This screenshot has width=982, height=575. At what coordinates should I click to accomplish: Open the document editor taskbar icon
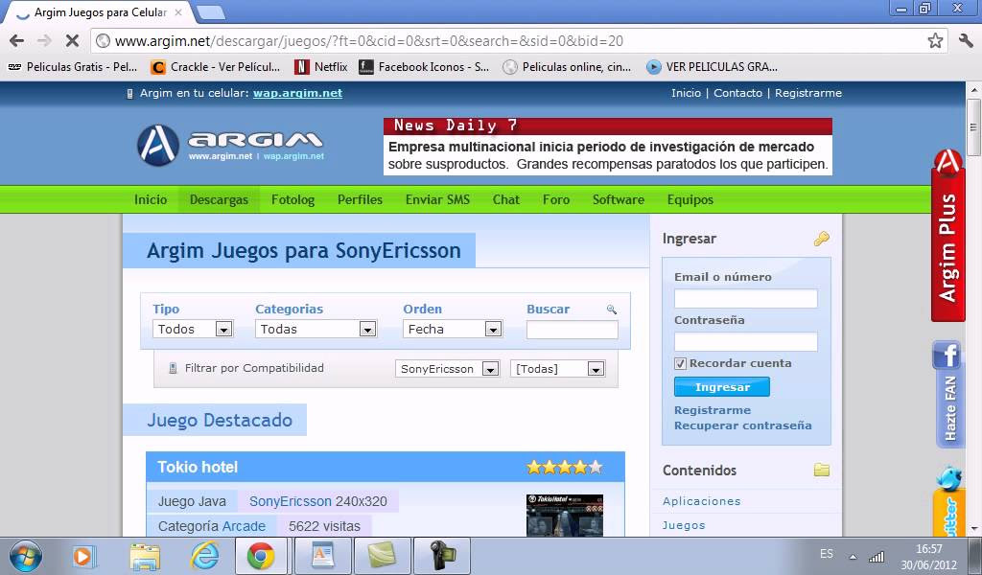pyautogui.click(x=322, y=556)
